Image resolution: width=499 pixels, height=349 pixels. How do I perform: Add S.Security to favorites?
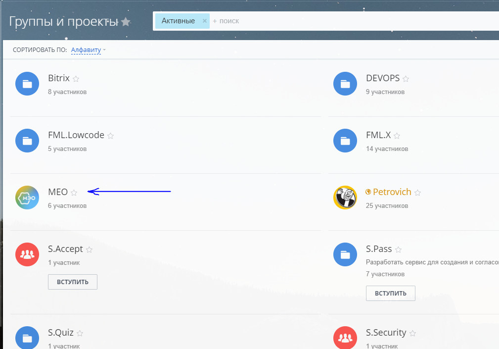tap(413, 333)
